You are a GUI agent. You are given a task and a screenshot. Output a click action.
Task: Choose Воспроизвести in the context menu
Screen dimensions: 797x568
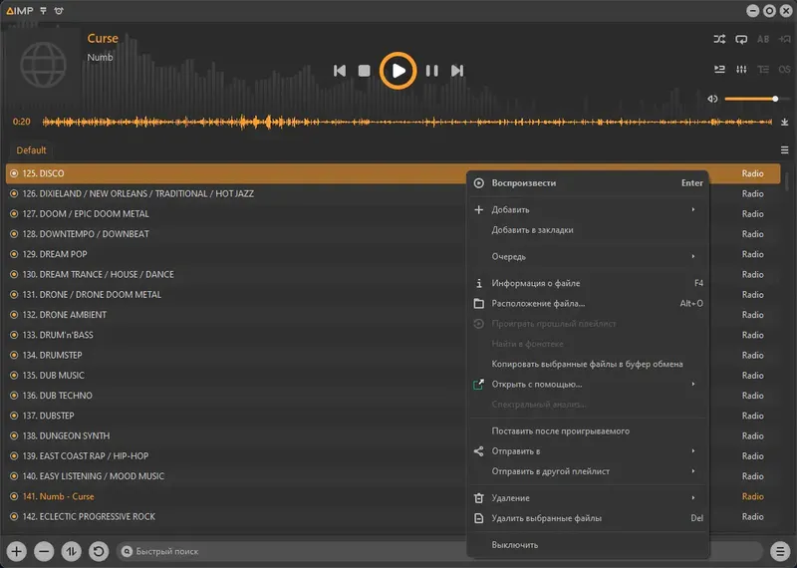[x=588, y=183]
